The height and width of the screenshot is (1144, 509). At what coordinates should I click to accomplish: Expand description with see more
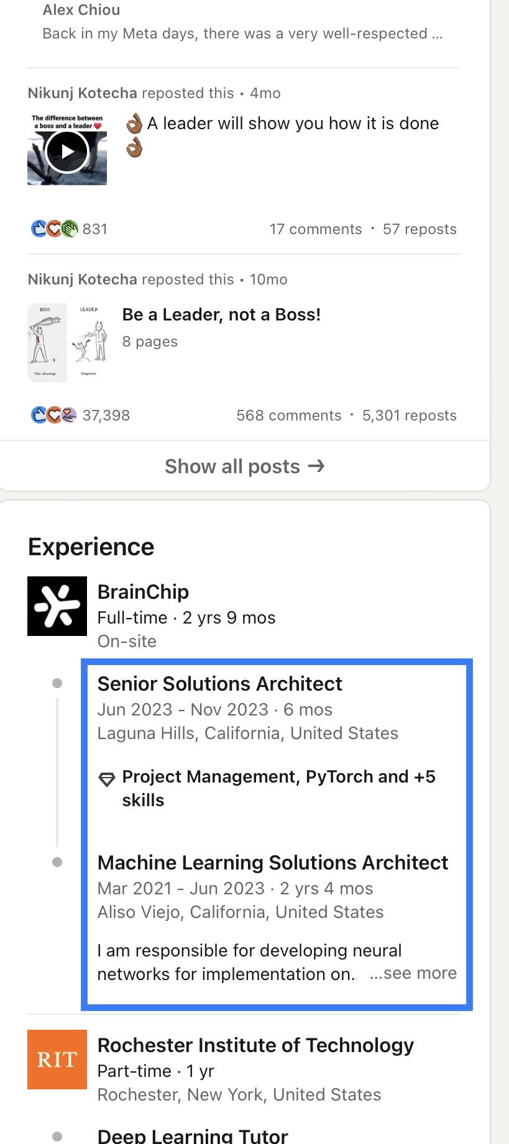pyautogui.click(x=413, y=973)
